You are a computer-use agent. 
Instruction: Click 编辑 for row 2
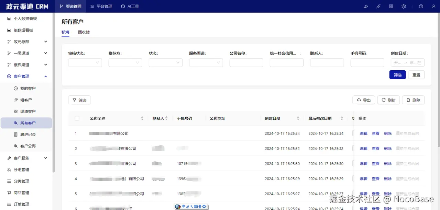[x=364, y=149]
